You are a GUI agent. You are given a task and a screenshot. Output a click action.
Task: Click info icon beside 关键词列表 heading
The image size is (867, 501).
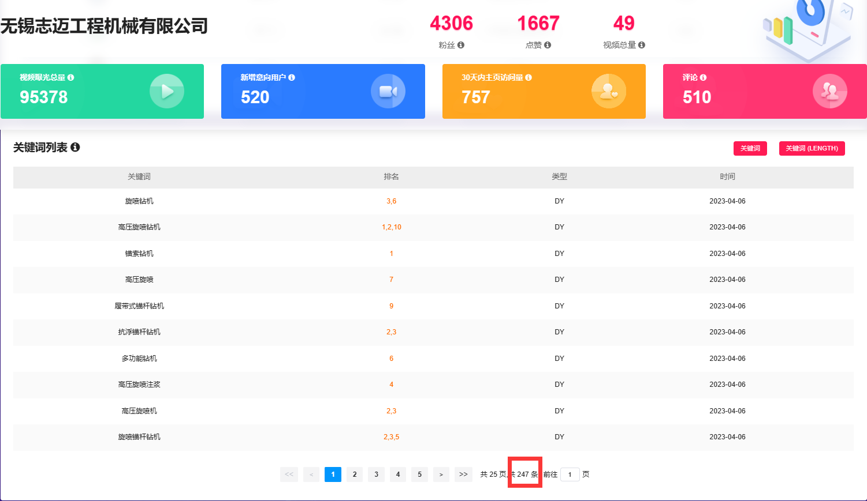click(x=75, y=148)
